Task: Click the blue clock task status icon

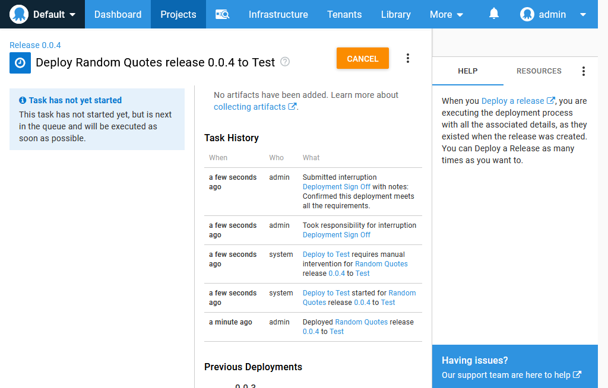Action: [x=20, y=63]
